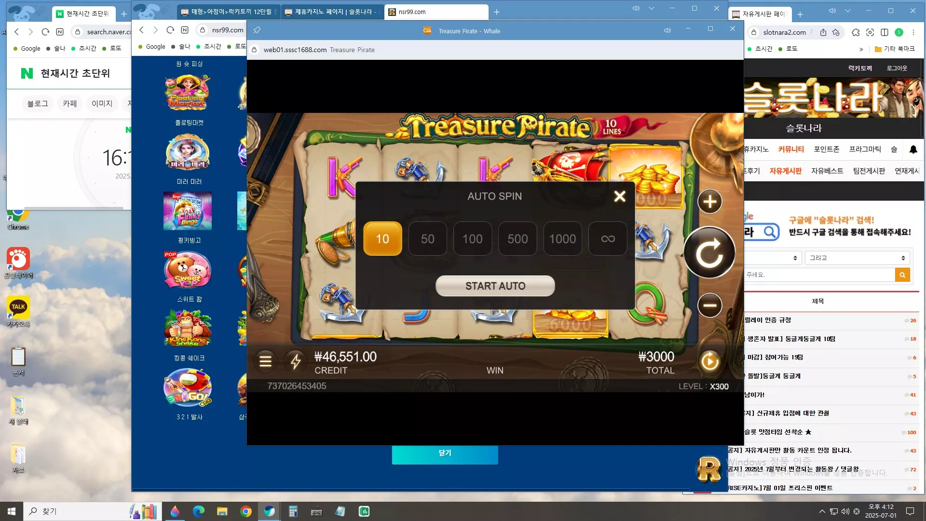Open auto spin via small gold button
Viewport: 926px width, 521px height.
710,361
